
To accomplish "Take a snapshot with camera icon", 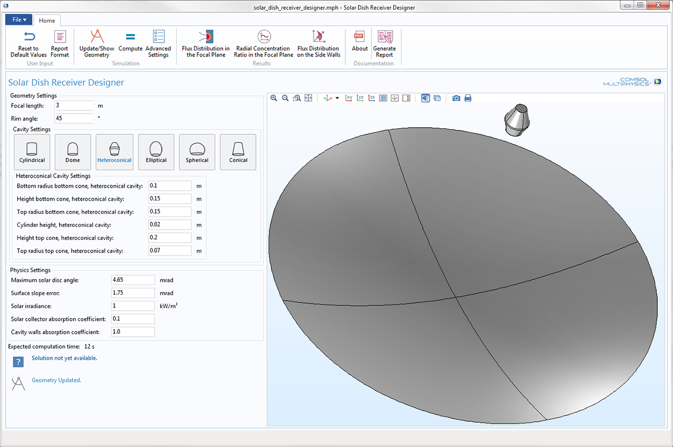I will coord(457,98).
